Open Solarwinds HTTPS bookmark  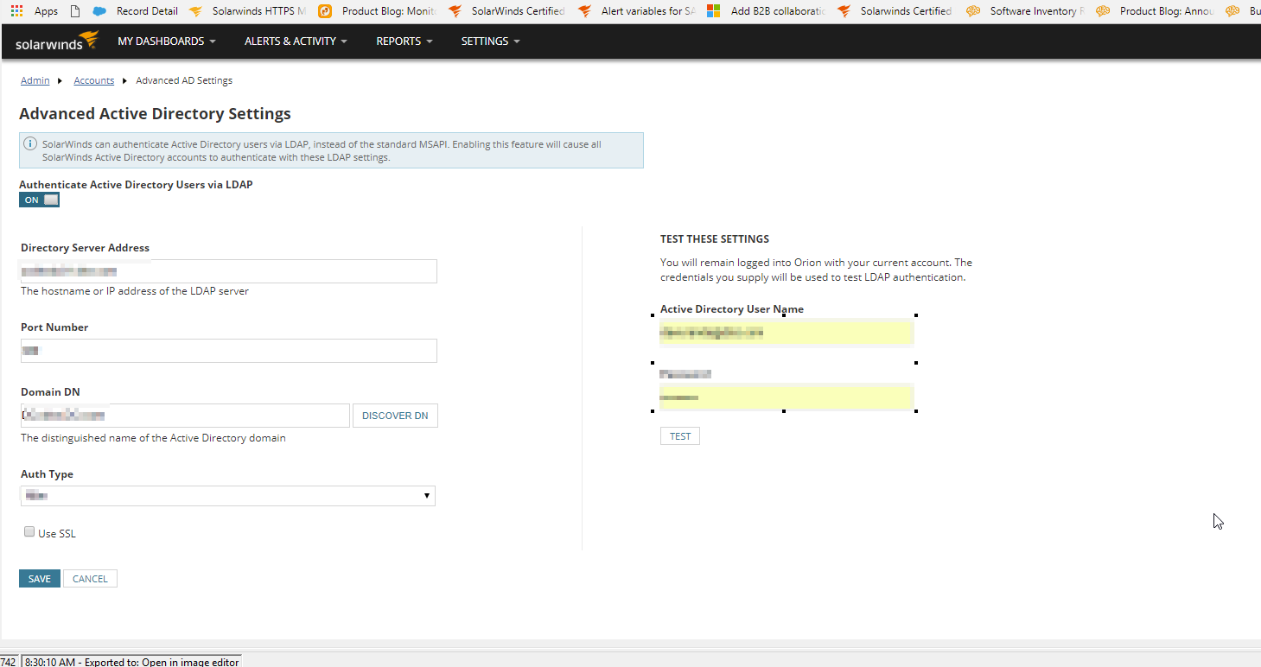point(259,11)
